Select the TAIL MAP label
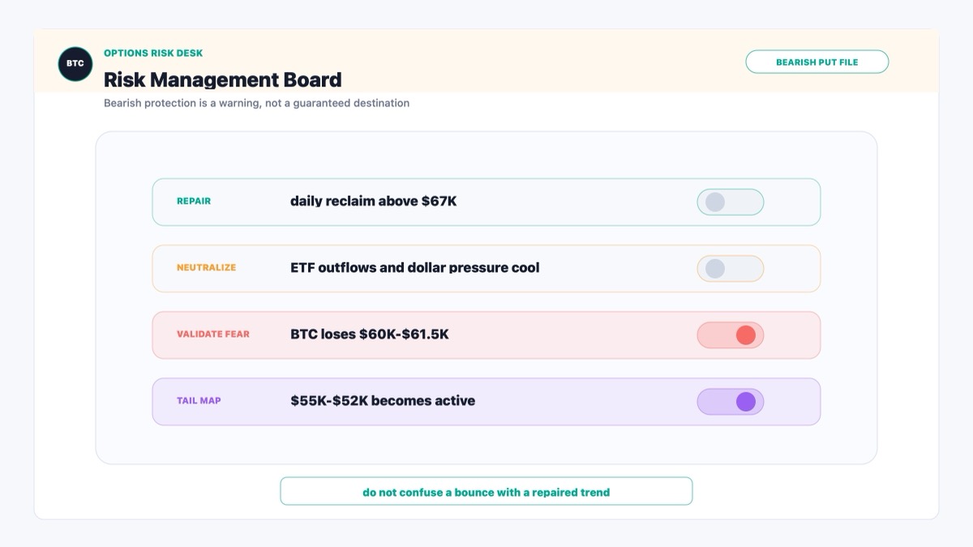The image size is (973, 547). coord(199,400)
